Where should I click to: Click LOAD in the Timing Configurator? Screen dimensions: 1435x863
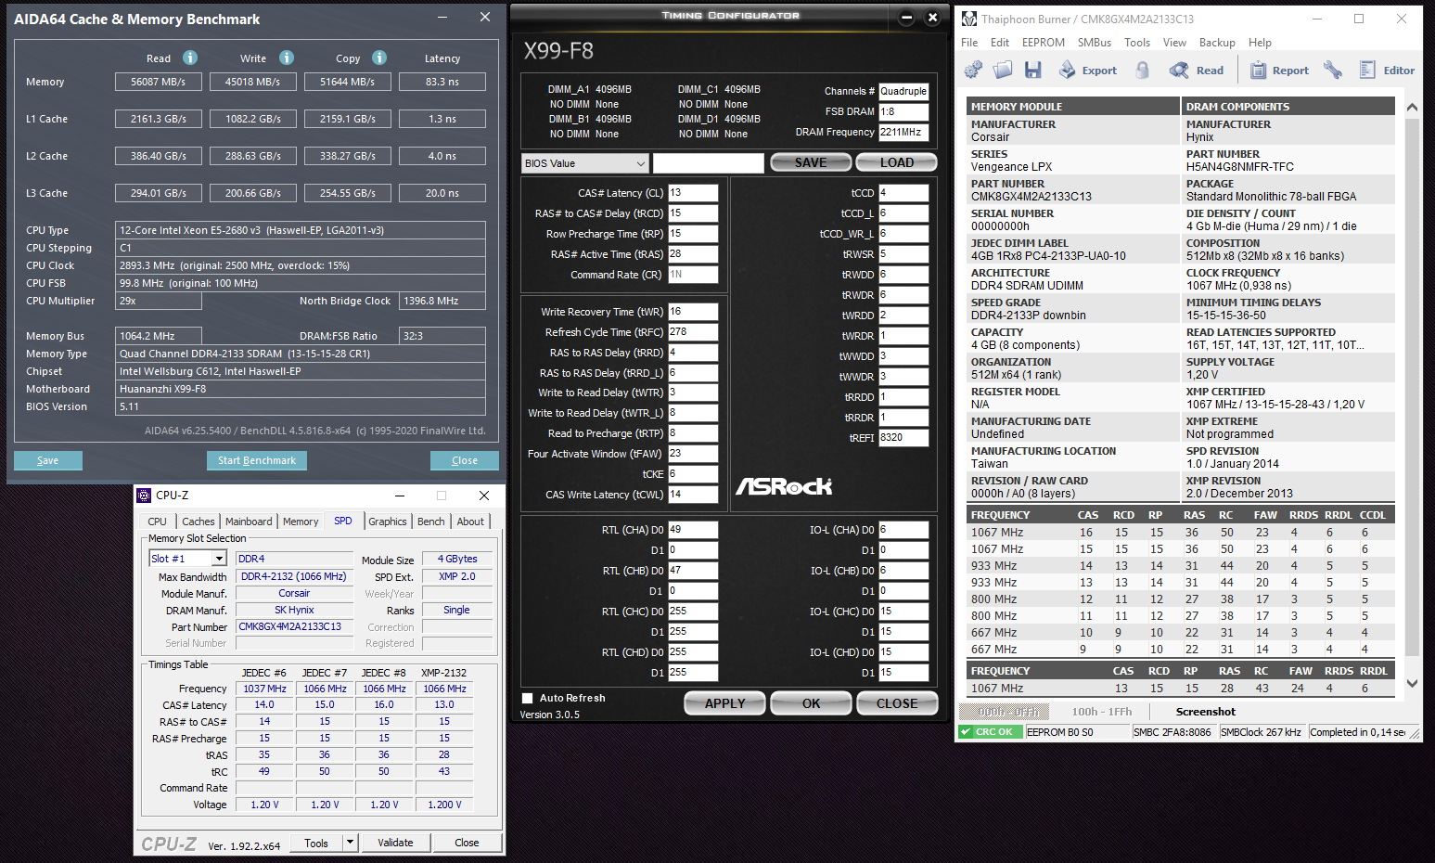coord(897,162)
